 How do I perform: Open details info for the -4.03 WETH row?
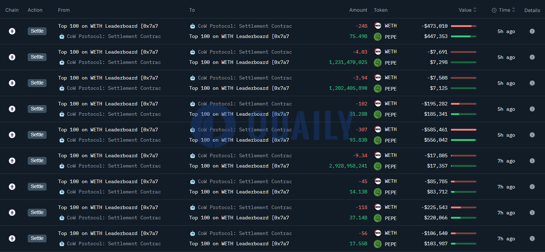click(x=532, y=57)
